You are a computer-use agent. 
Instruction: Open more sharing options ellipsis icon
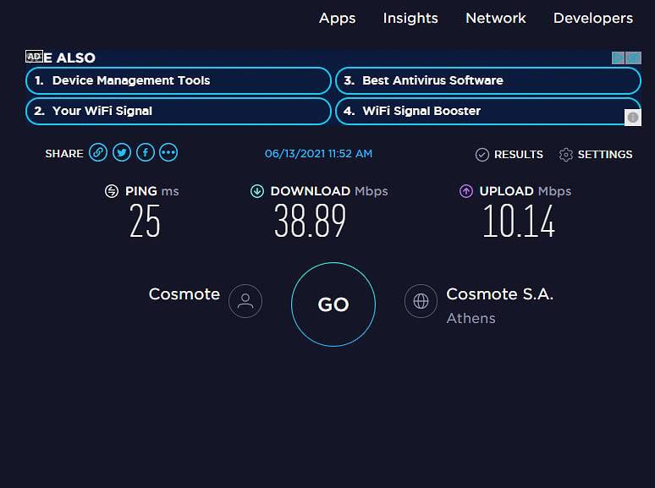(168, 152)
